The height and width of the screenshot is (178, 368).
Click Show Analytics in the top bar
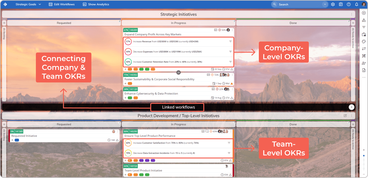point(96,4)
